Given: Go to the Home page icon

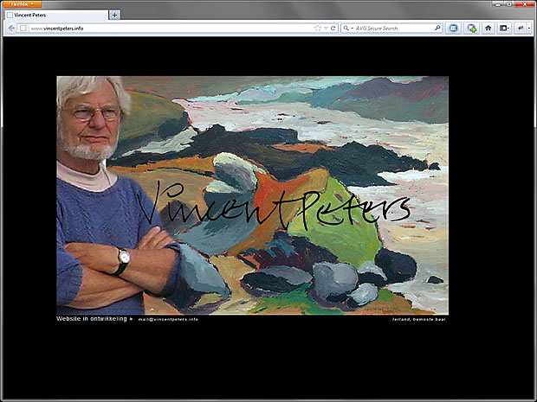Looking at the screenshot, I should 488,29.
